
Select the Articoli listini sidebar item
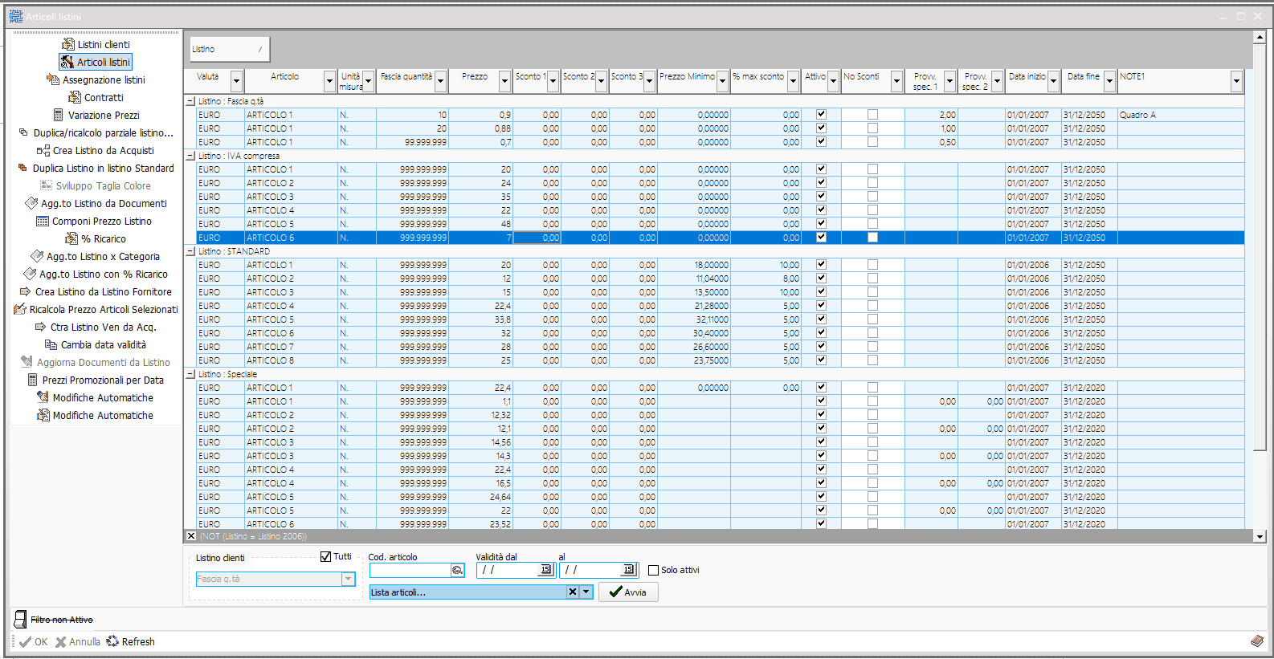click(x=96, y=62)
